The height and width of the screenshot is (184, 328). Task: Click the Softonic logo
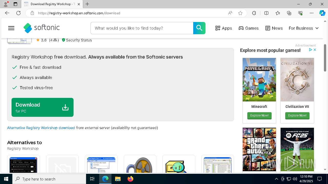click(x=42, y=28)
